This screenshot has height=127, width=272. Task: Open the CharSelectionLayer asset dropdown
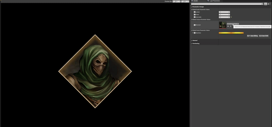tap(233, 24)
